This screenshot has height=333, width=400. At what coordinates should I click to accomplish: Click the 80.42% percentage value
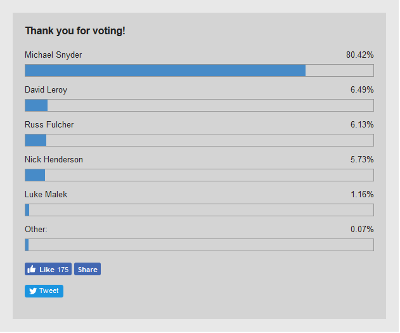360,55
